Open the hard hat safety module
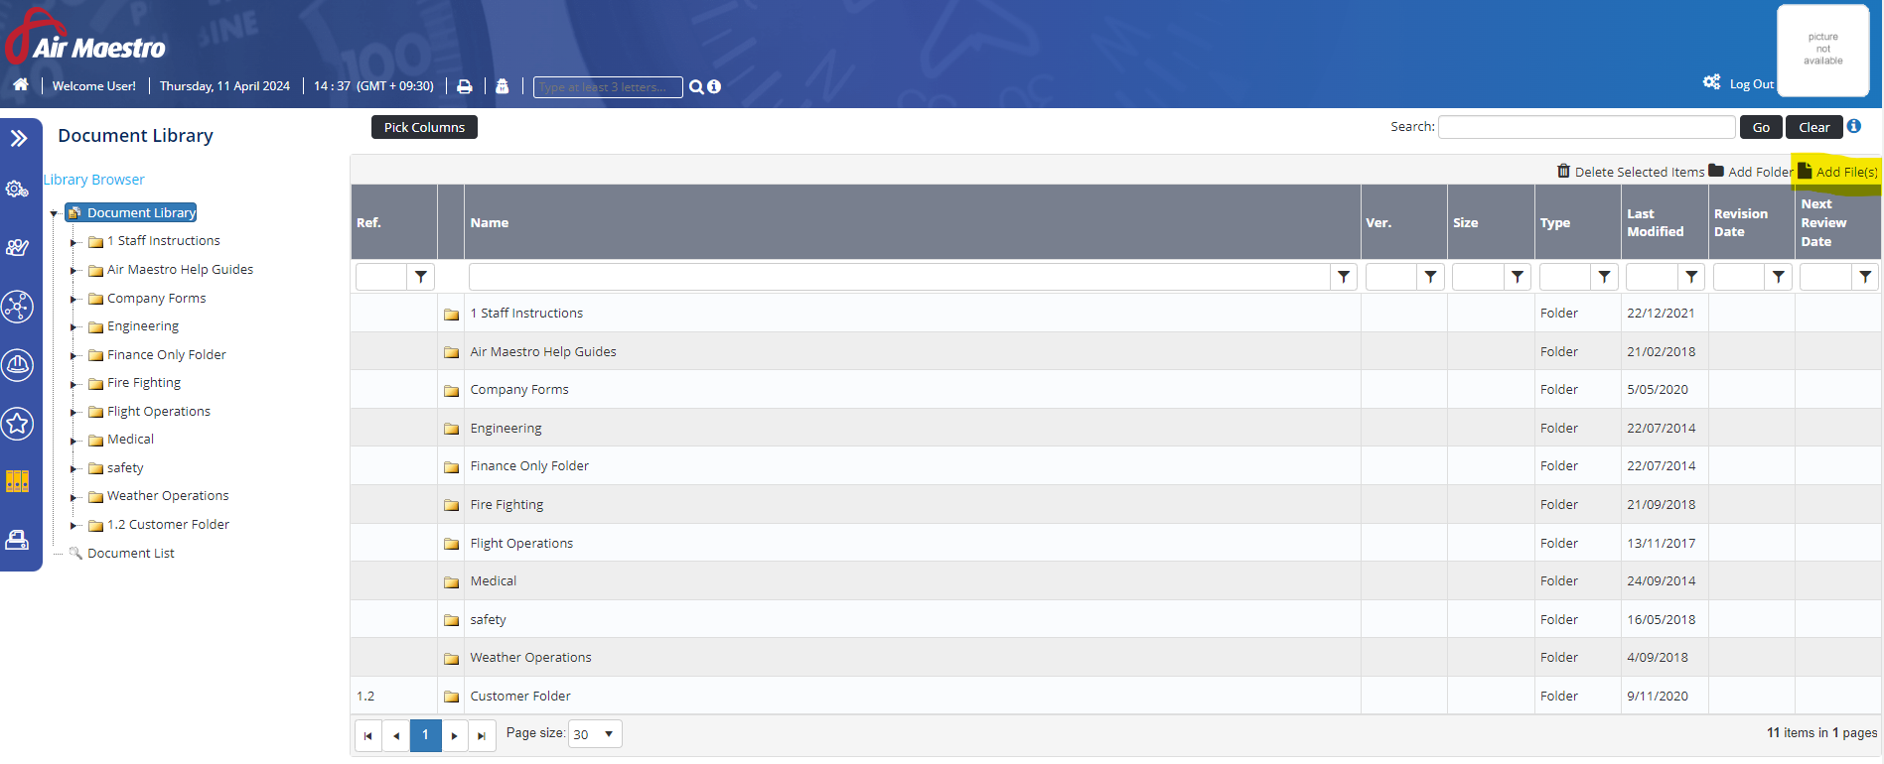This screenshot has width=1884, height=764. [x=18, y=365]
